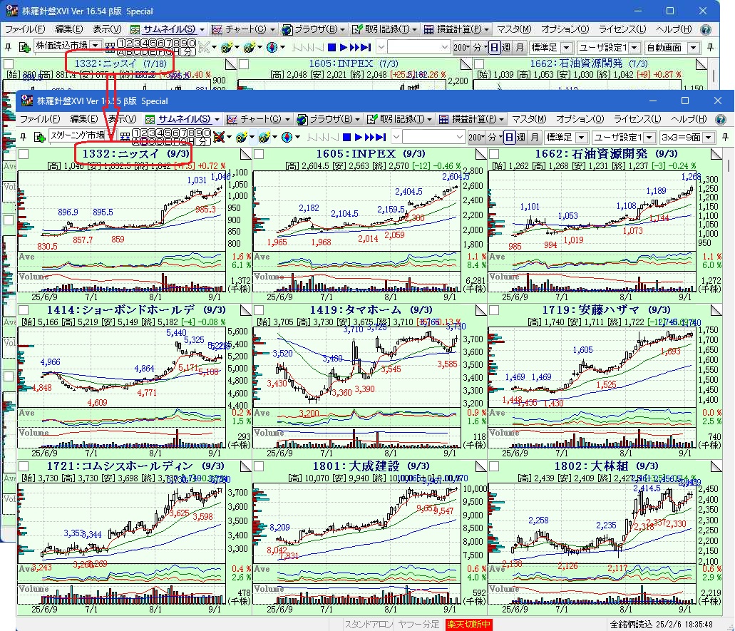The image size is (735, 631).
Task: Click the blue stop square in playback controls
Action: 347,137
